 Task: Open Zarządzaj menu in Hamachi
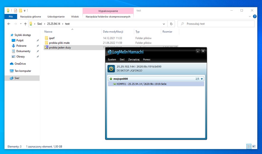click(x=134, y=60)
